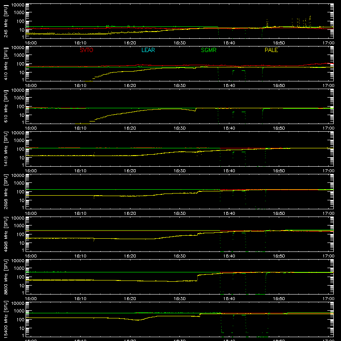
Task: Select the 2695 MHz [SFU] axis label
Action: click(6, 191)
